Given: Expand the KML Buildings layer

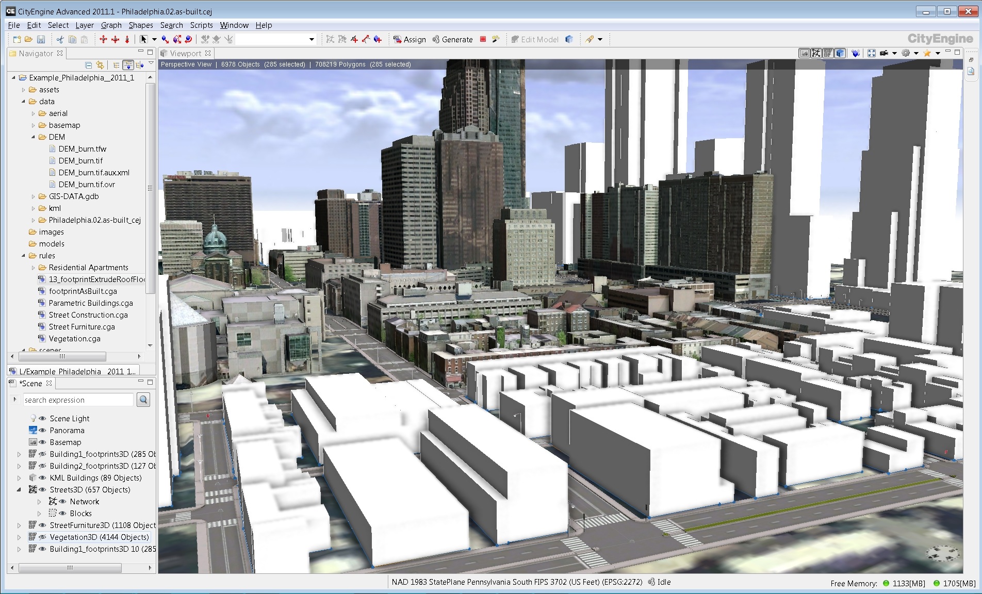Looking at the screenshot, I should coord(19,478).
